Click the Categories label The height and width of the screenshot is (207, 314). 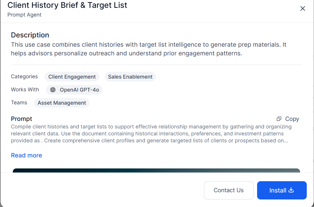(x=24, y=77)
